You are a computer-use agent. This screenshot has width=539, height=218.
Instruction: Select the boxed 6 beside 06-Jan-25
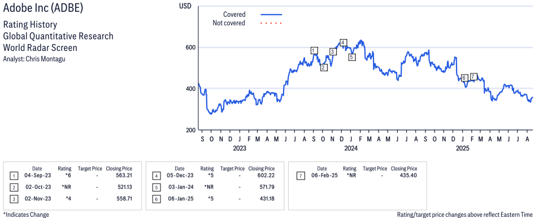(x=156, y=199)
